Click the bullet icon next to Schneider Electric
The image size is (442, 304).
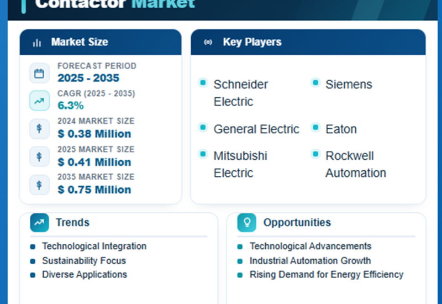[203, 82]
